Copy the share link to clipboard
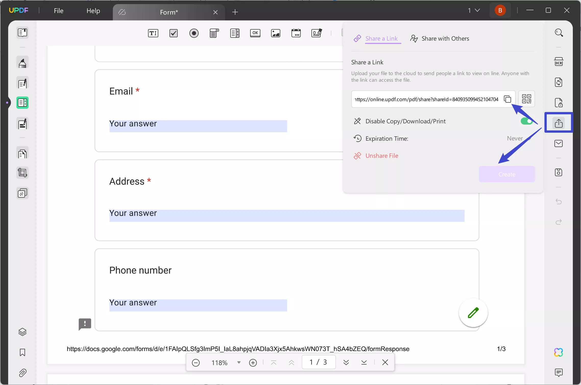 (508, 99)
